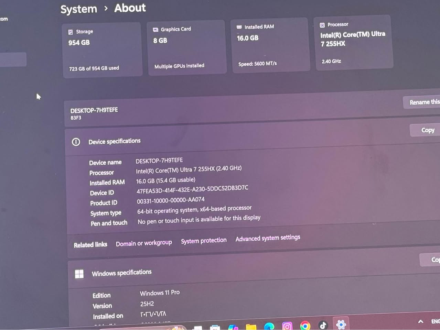Click 'Speed: 5600 MT/s' text
The image size is (440, 330).
(257, 64)
